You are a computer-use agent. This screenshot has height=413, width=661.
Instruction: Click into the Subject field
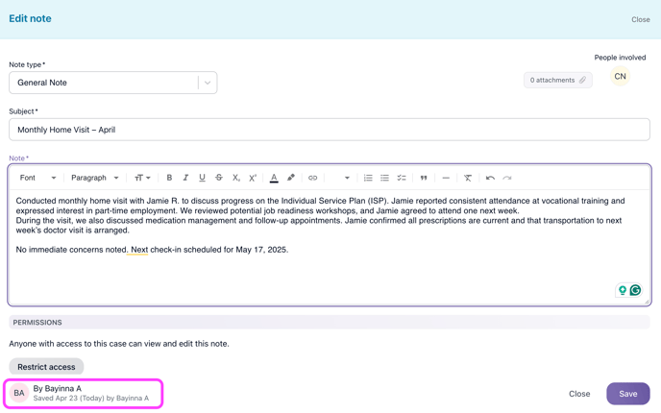pos(329,130)
